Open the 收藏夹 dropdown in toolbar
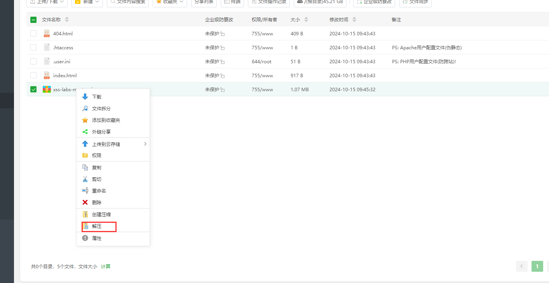This screenshot has height=283, width=549. click(170, 2)
